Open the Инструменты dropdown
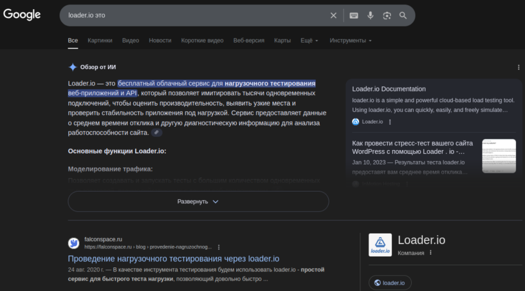 [x=350, y=40]
